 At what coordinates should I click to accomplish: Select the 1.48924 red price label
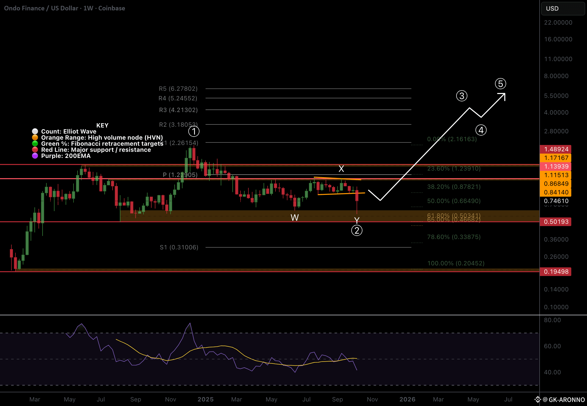click(556, 149)
